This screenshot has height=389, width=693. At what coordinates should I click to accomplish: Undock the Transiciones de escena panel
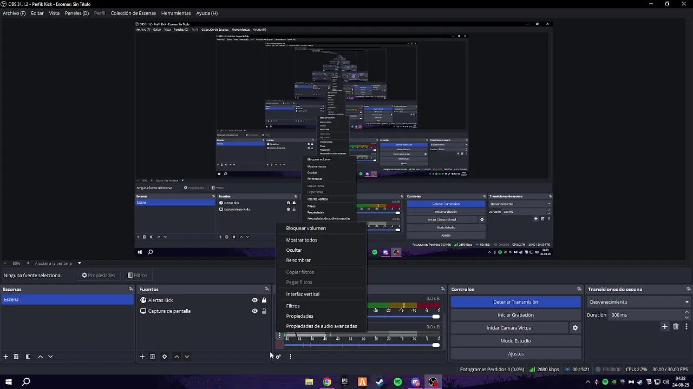coord(689,290)
